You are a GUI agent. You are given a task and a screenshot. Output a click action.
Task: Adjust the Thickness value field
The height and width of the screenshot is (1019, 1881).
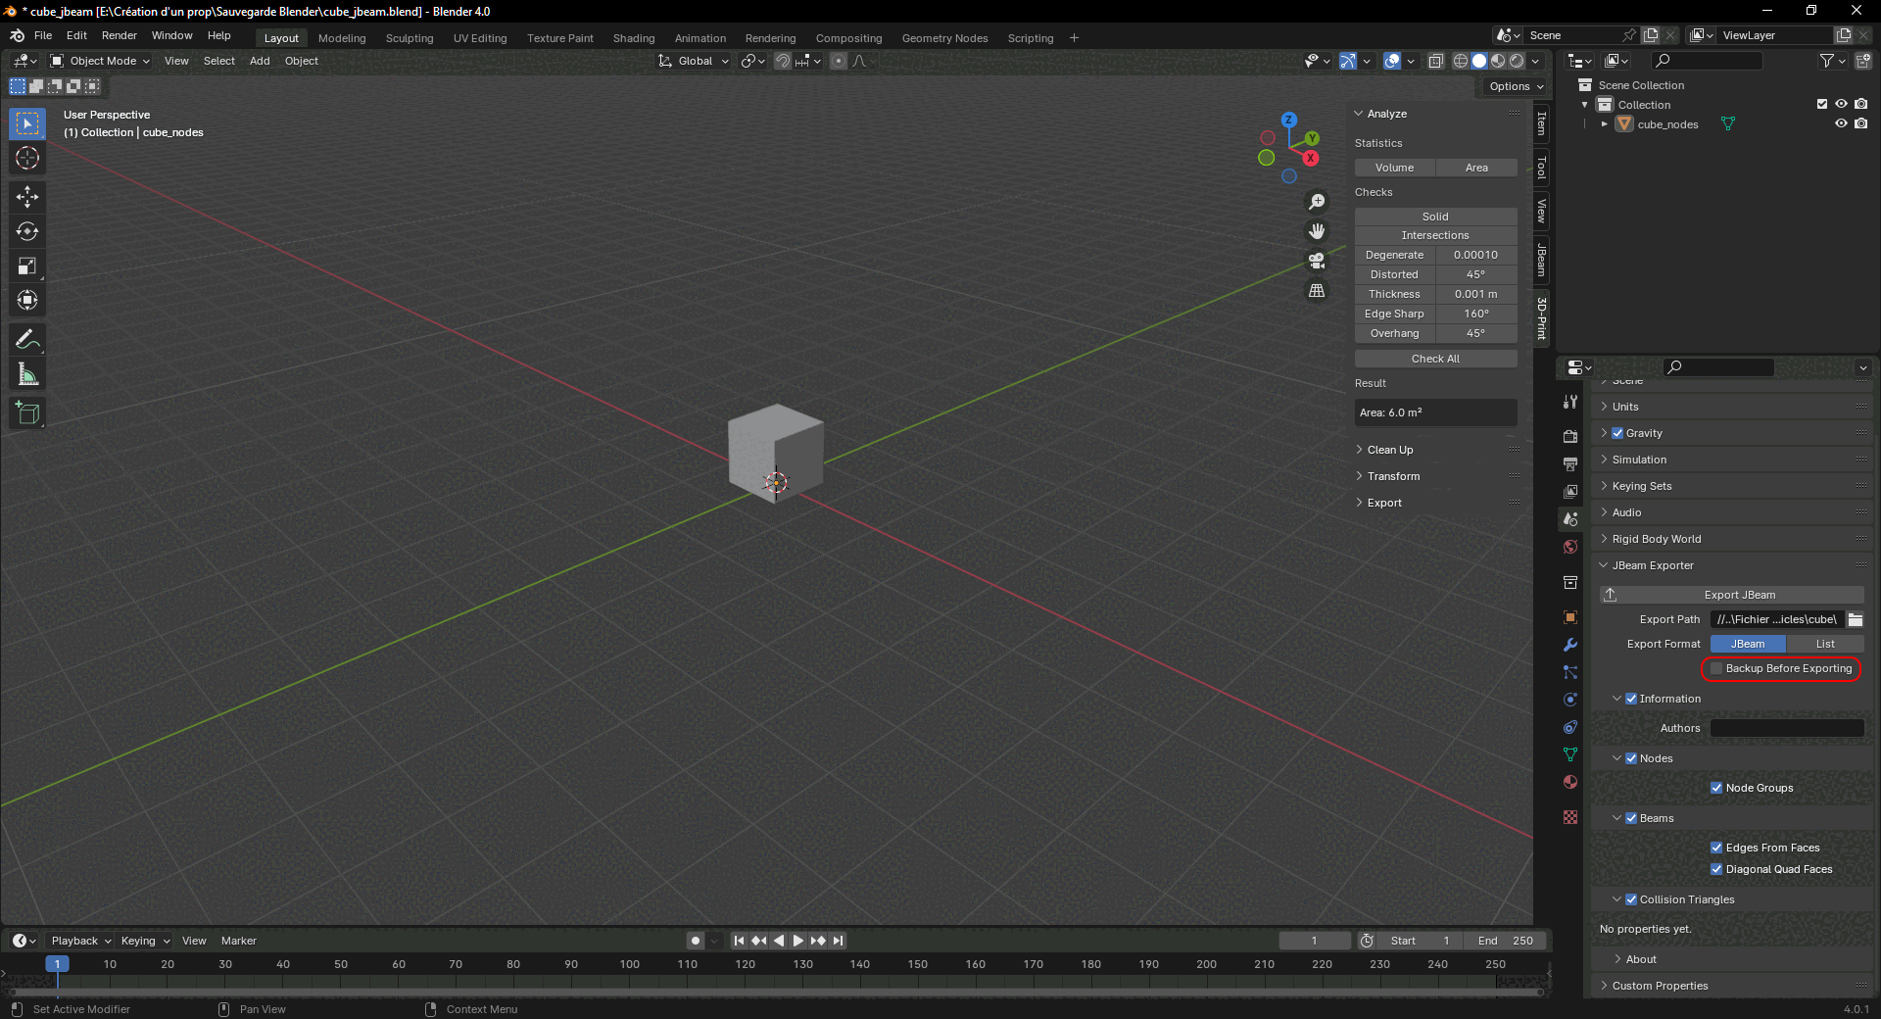click(x=1476, y=294)
